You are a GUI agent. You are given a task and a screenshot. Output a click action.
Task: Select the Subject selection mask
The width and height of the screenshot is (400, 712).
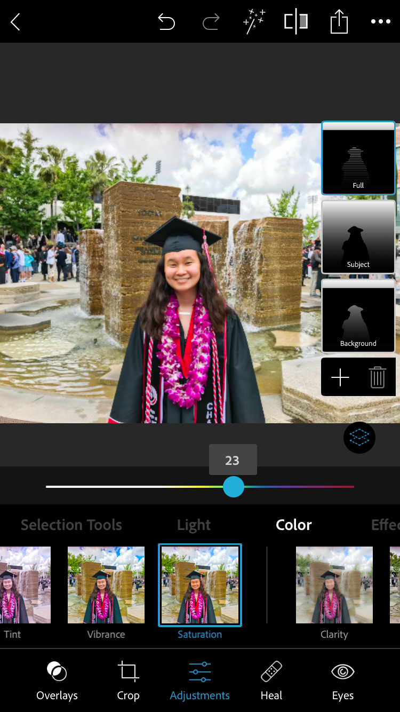tap(358, 237)
